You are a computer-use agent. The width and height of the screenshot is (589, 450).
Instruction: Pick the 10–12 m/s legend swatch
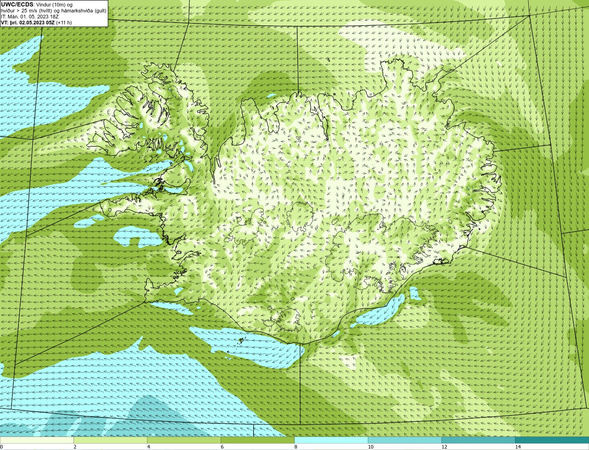pyautogui.click(x=405, y=440)
